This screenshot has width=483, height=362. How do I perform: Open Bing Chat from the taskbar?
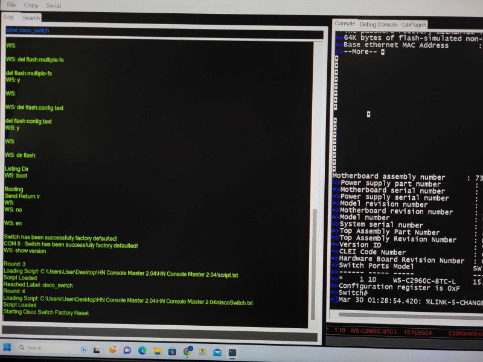tap(84, 349)
